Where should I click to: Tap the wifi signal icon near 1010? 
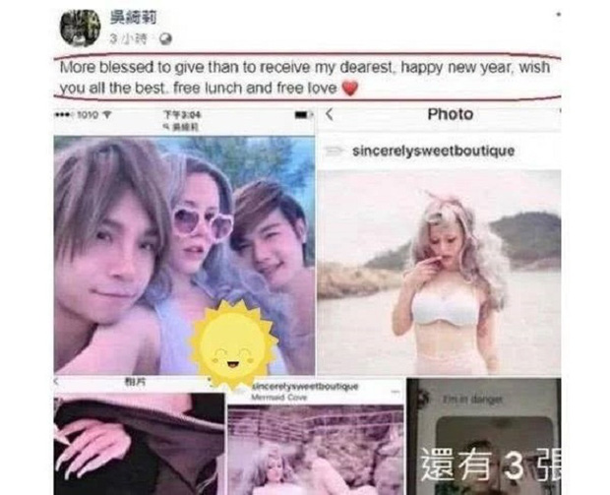(107, 115)
